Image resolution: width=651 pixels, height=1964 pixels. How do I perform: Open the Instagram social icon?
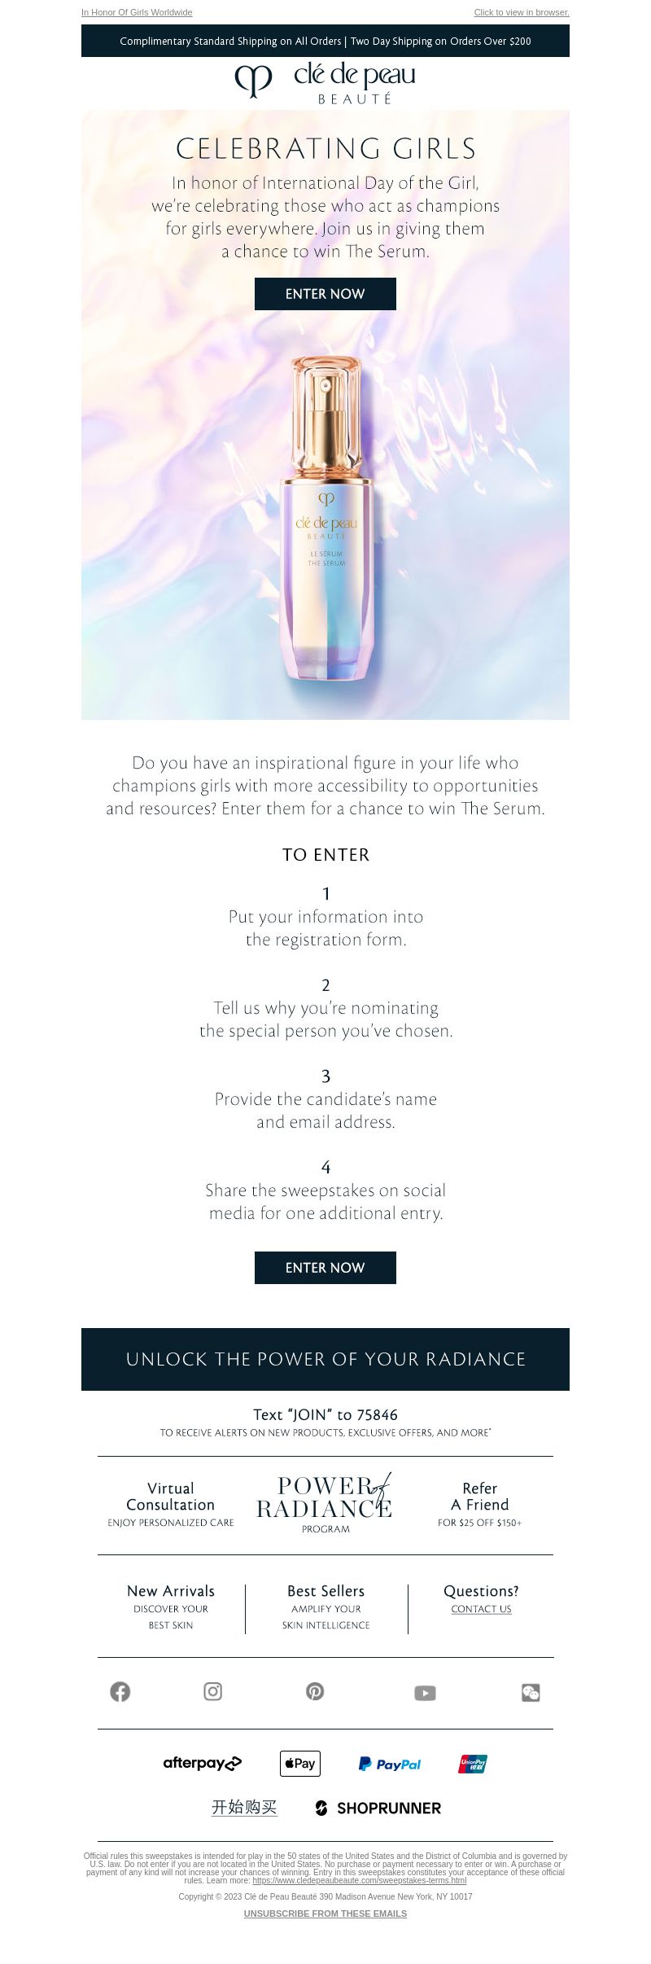click(213, 1692)
